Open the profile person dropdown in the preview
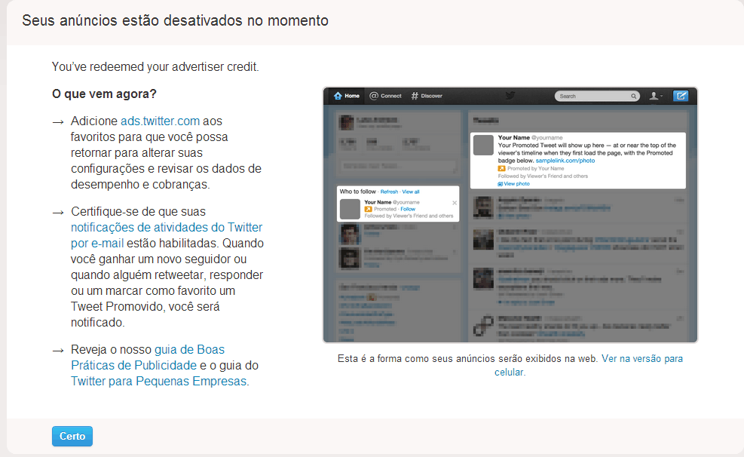 click(656, 96)
